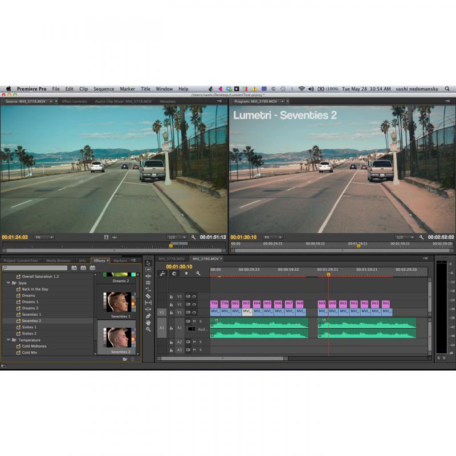Click the New Custom Bin folder icon
Image resolution: width=456 pixels, height=456 pixels.
(125, 359)
